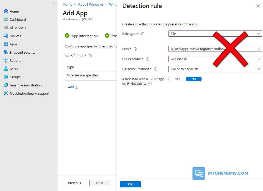Go to the App information step tab
The height and width of the screenshot is (191, 263).
[81, 36]
